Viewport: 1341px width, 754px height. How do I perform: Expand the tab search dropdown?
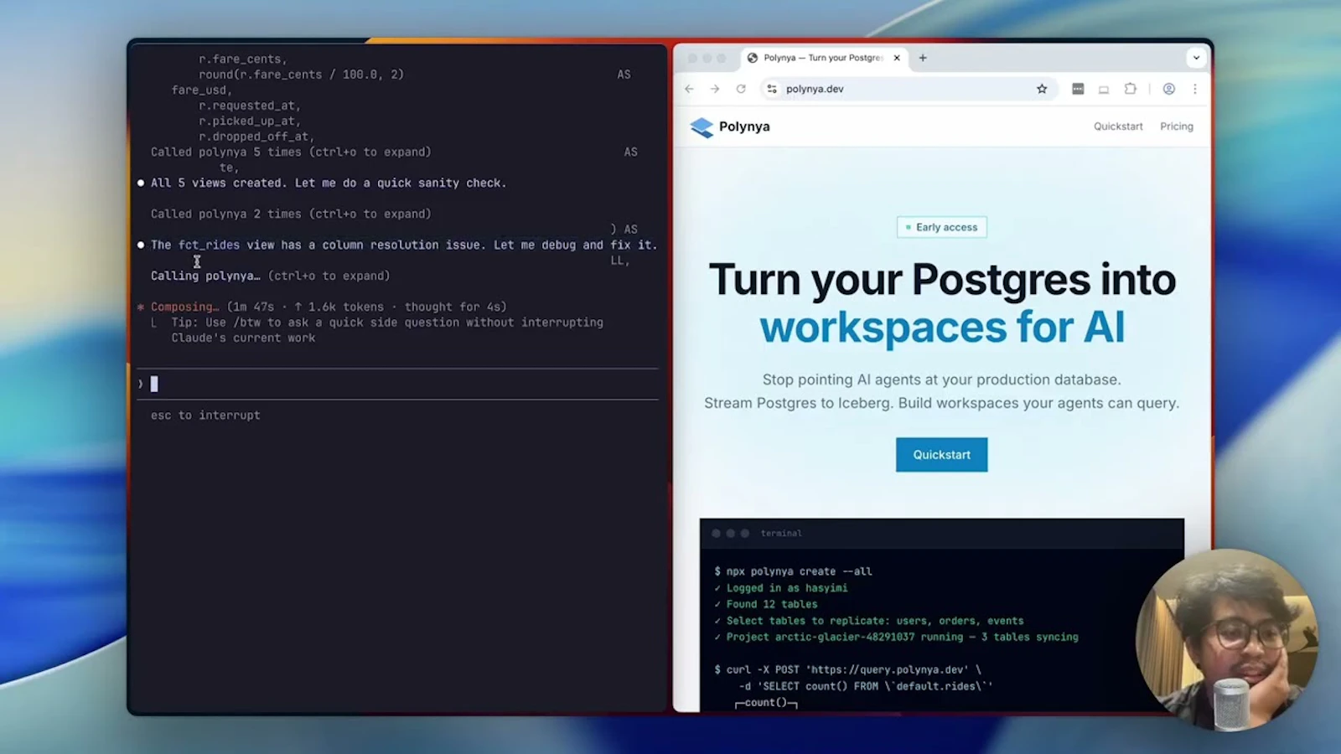tap(1196, 58)
